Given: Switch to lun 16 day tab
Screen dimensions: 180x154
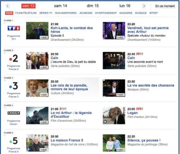Looking at the screenshot, I should click(125, 6).
